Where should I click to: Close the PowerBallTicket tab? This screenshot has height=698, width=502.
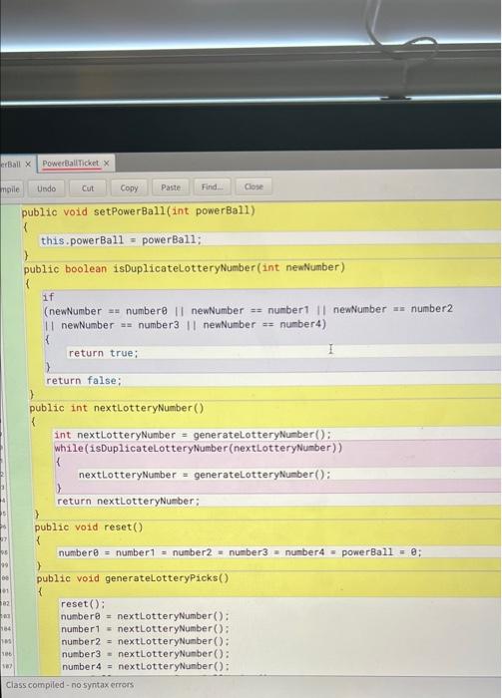pyautogui.click(x=107, y=164)
